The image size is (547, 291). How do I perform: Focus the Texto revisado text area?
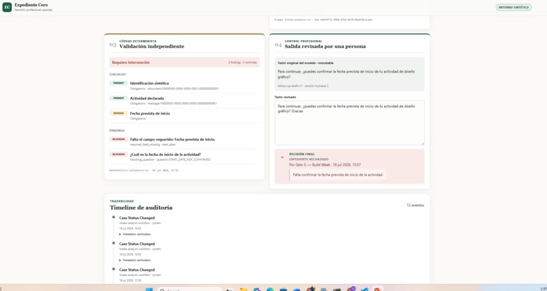(350, 123)
